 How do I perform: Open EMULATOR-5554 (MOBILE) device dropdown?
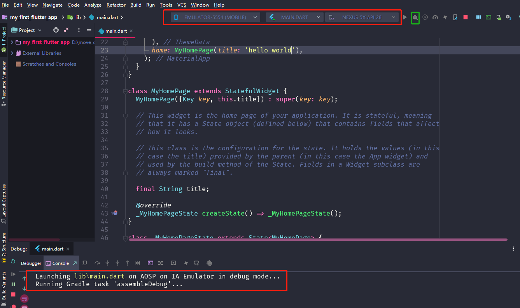point(216,17)
